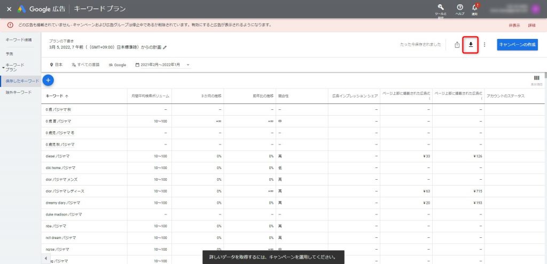This screenshot has height=264, width=547.
Task: Sort by 月間平均検索ボリューム column header
Action: pyautogui.click(x=151, y=96)
